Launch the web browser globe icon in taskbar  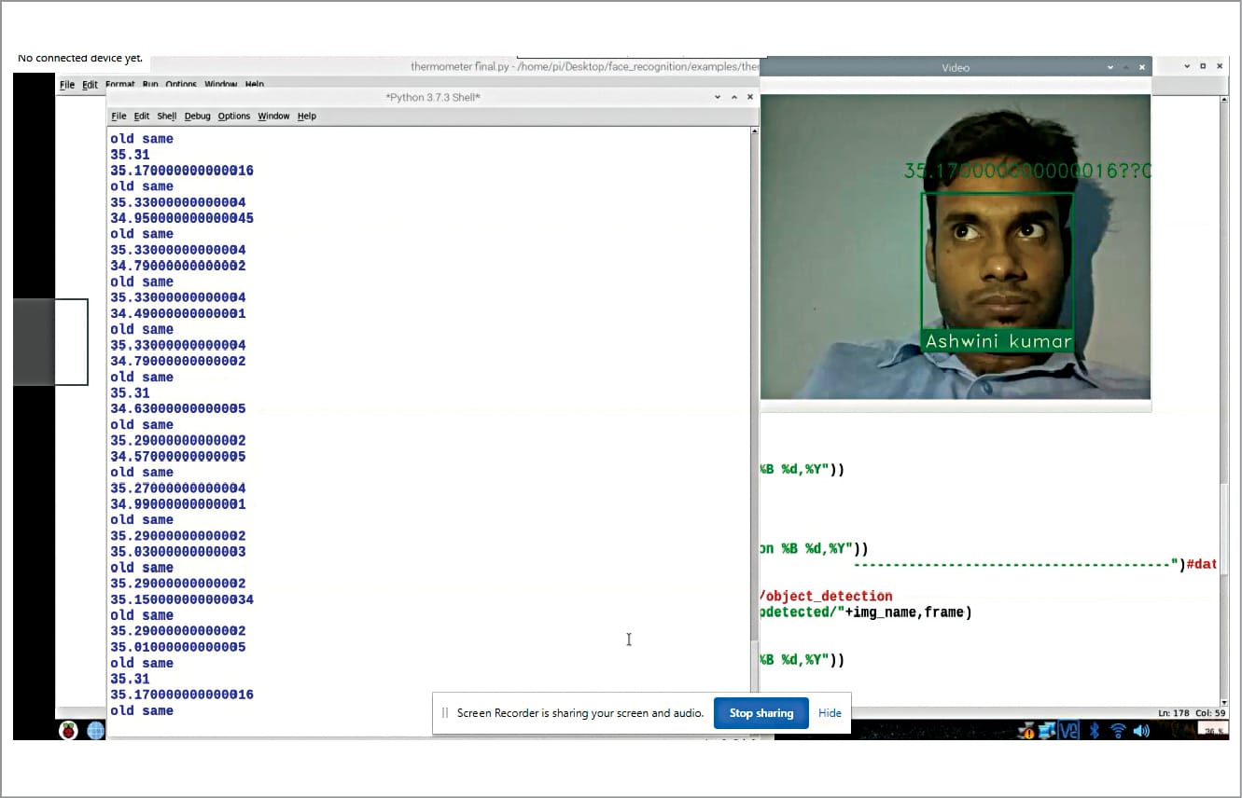point(96,731)
